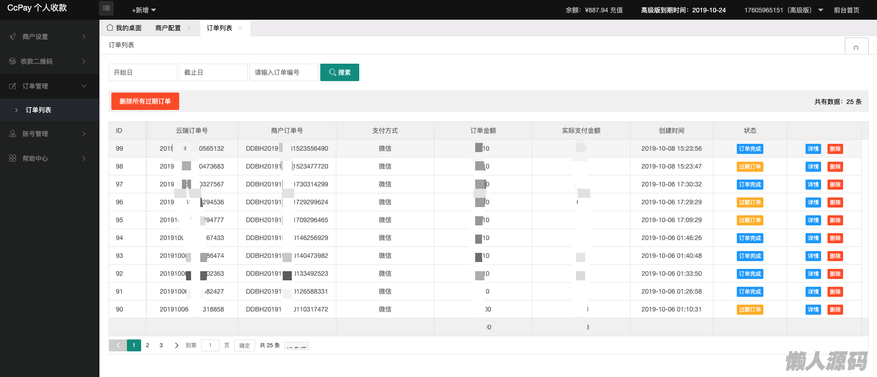Image resolution: width=877 pixels, height=377 pixels.
Task: Click the 删除所有过期订单 button
Action: (145, 101)
